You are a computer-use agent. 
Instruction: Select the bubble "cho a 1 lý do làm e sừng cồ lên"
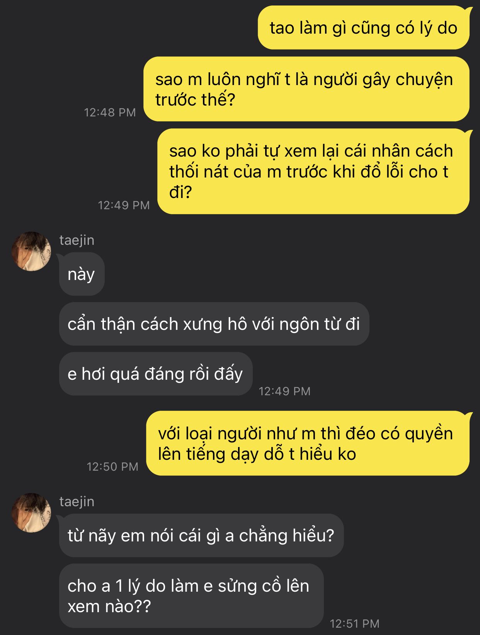point(191,596)
